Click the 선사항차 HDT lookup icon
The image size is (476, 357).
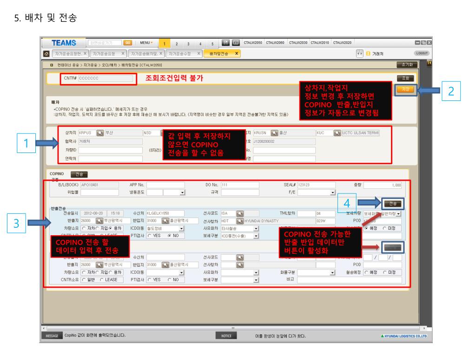point(240,221)
